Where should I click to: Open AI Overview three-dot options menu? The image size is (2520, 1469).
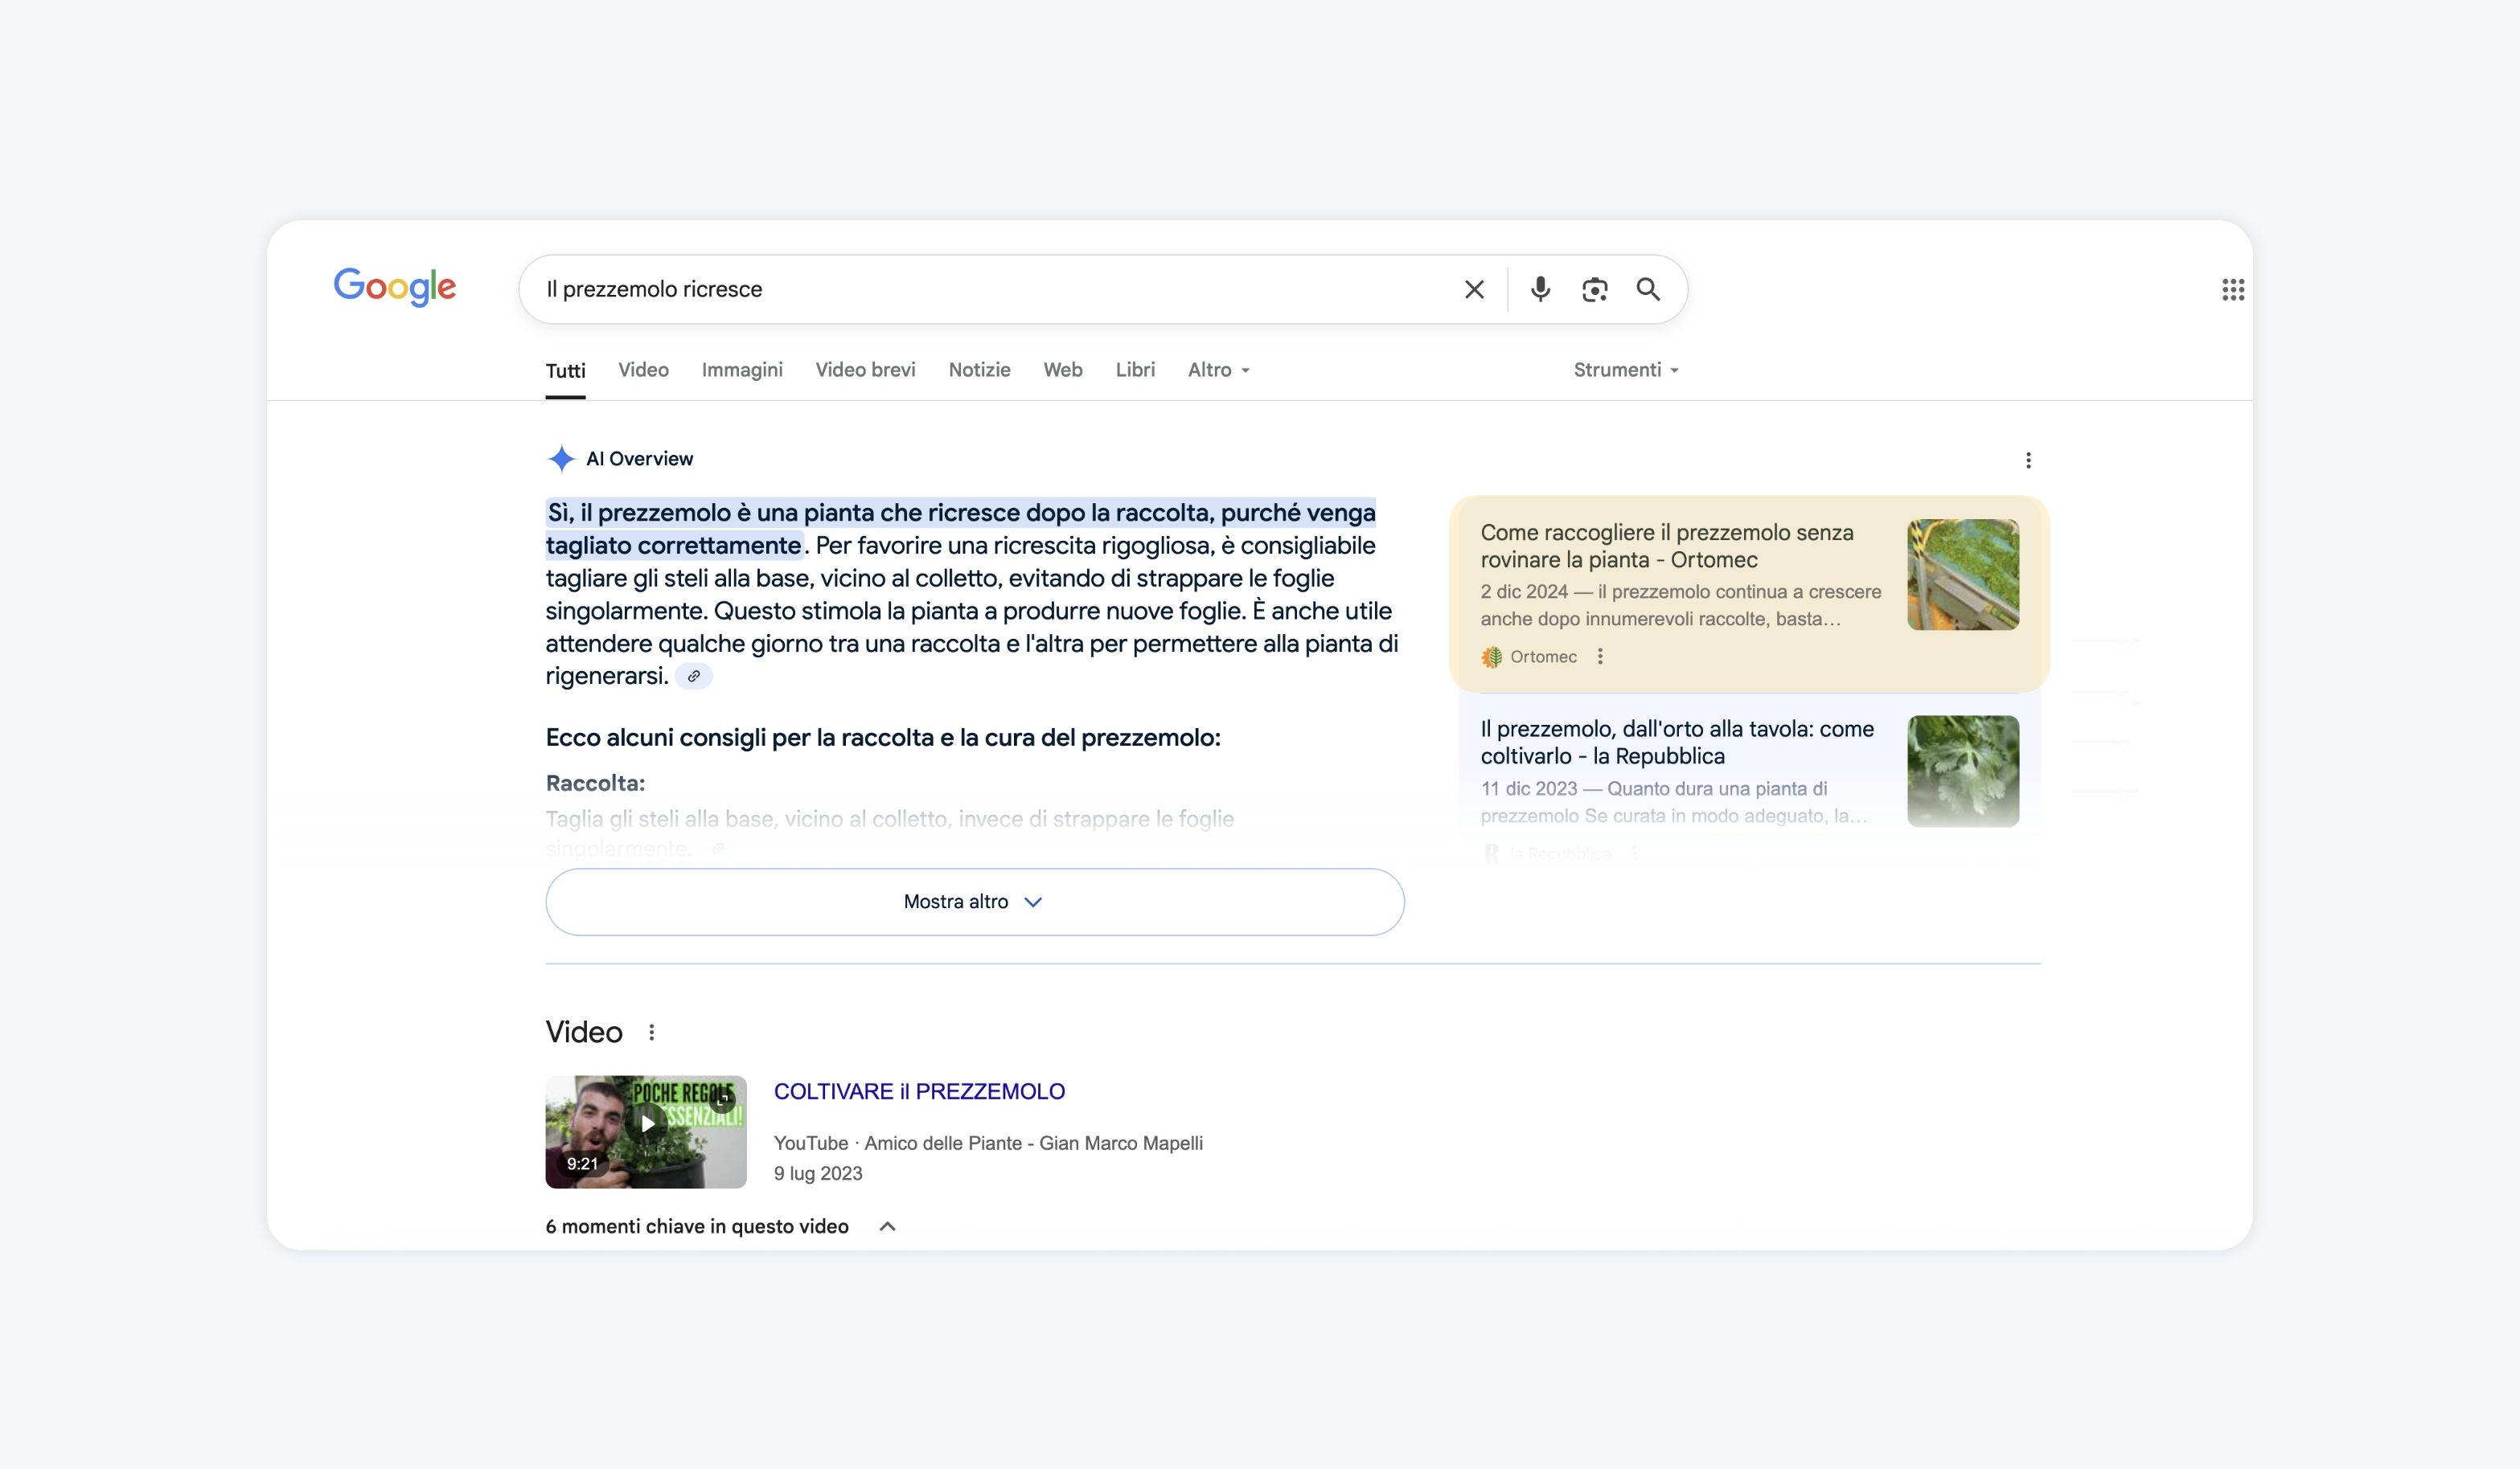point(2028,460)
